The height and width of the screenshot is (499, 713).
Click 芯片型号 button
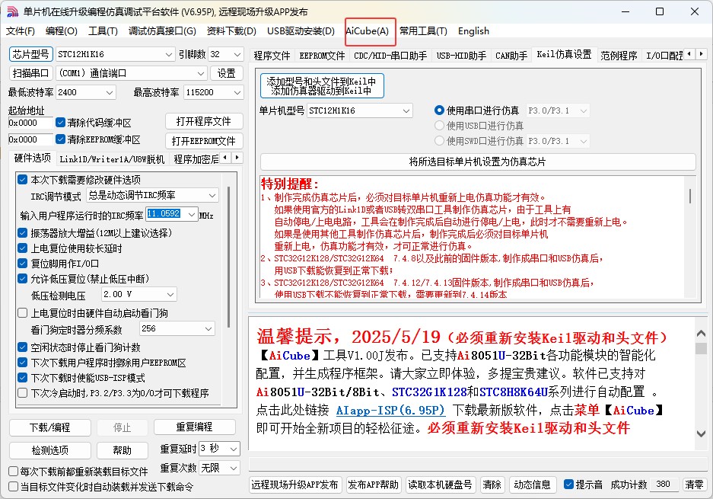coord(31,54)
